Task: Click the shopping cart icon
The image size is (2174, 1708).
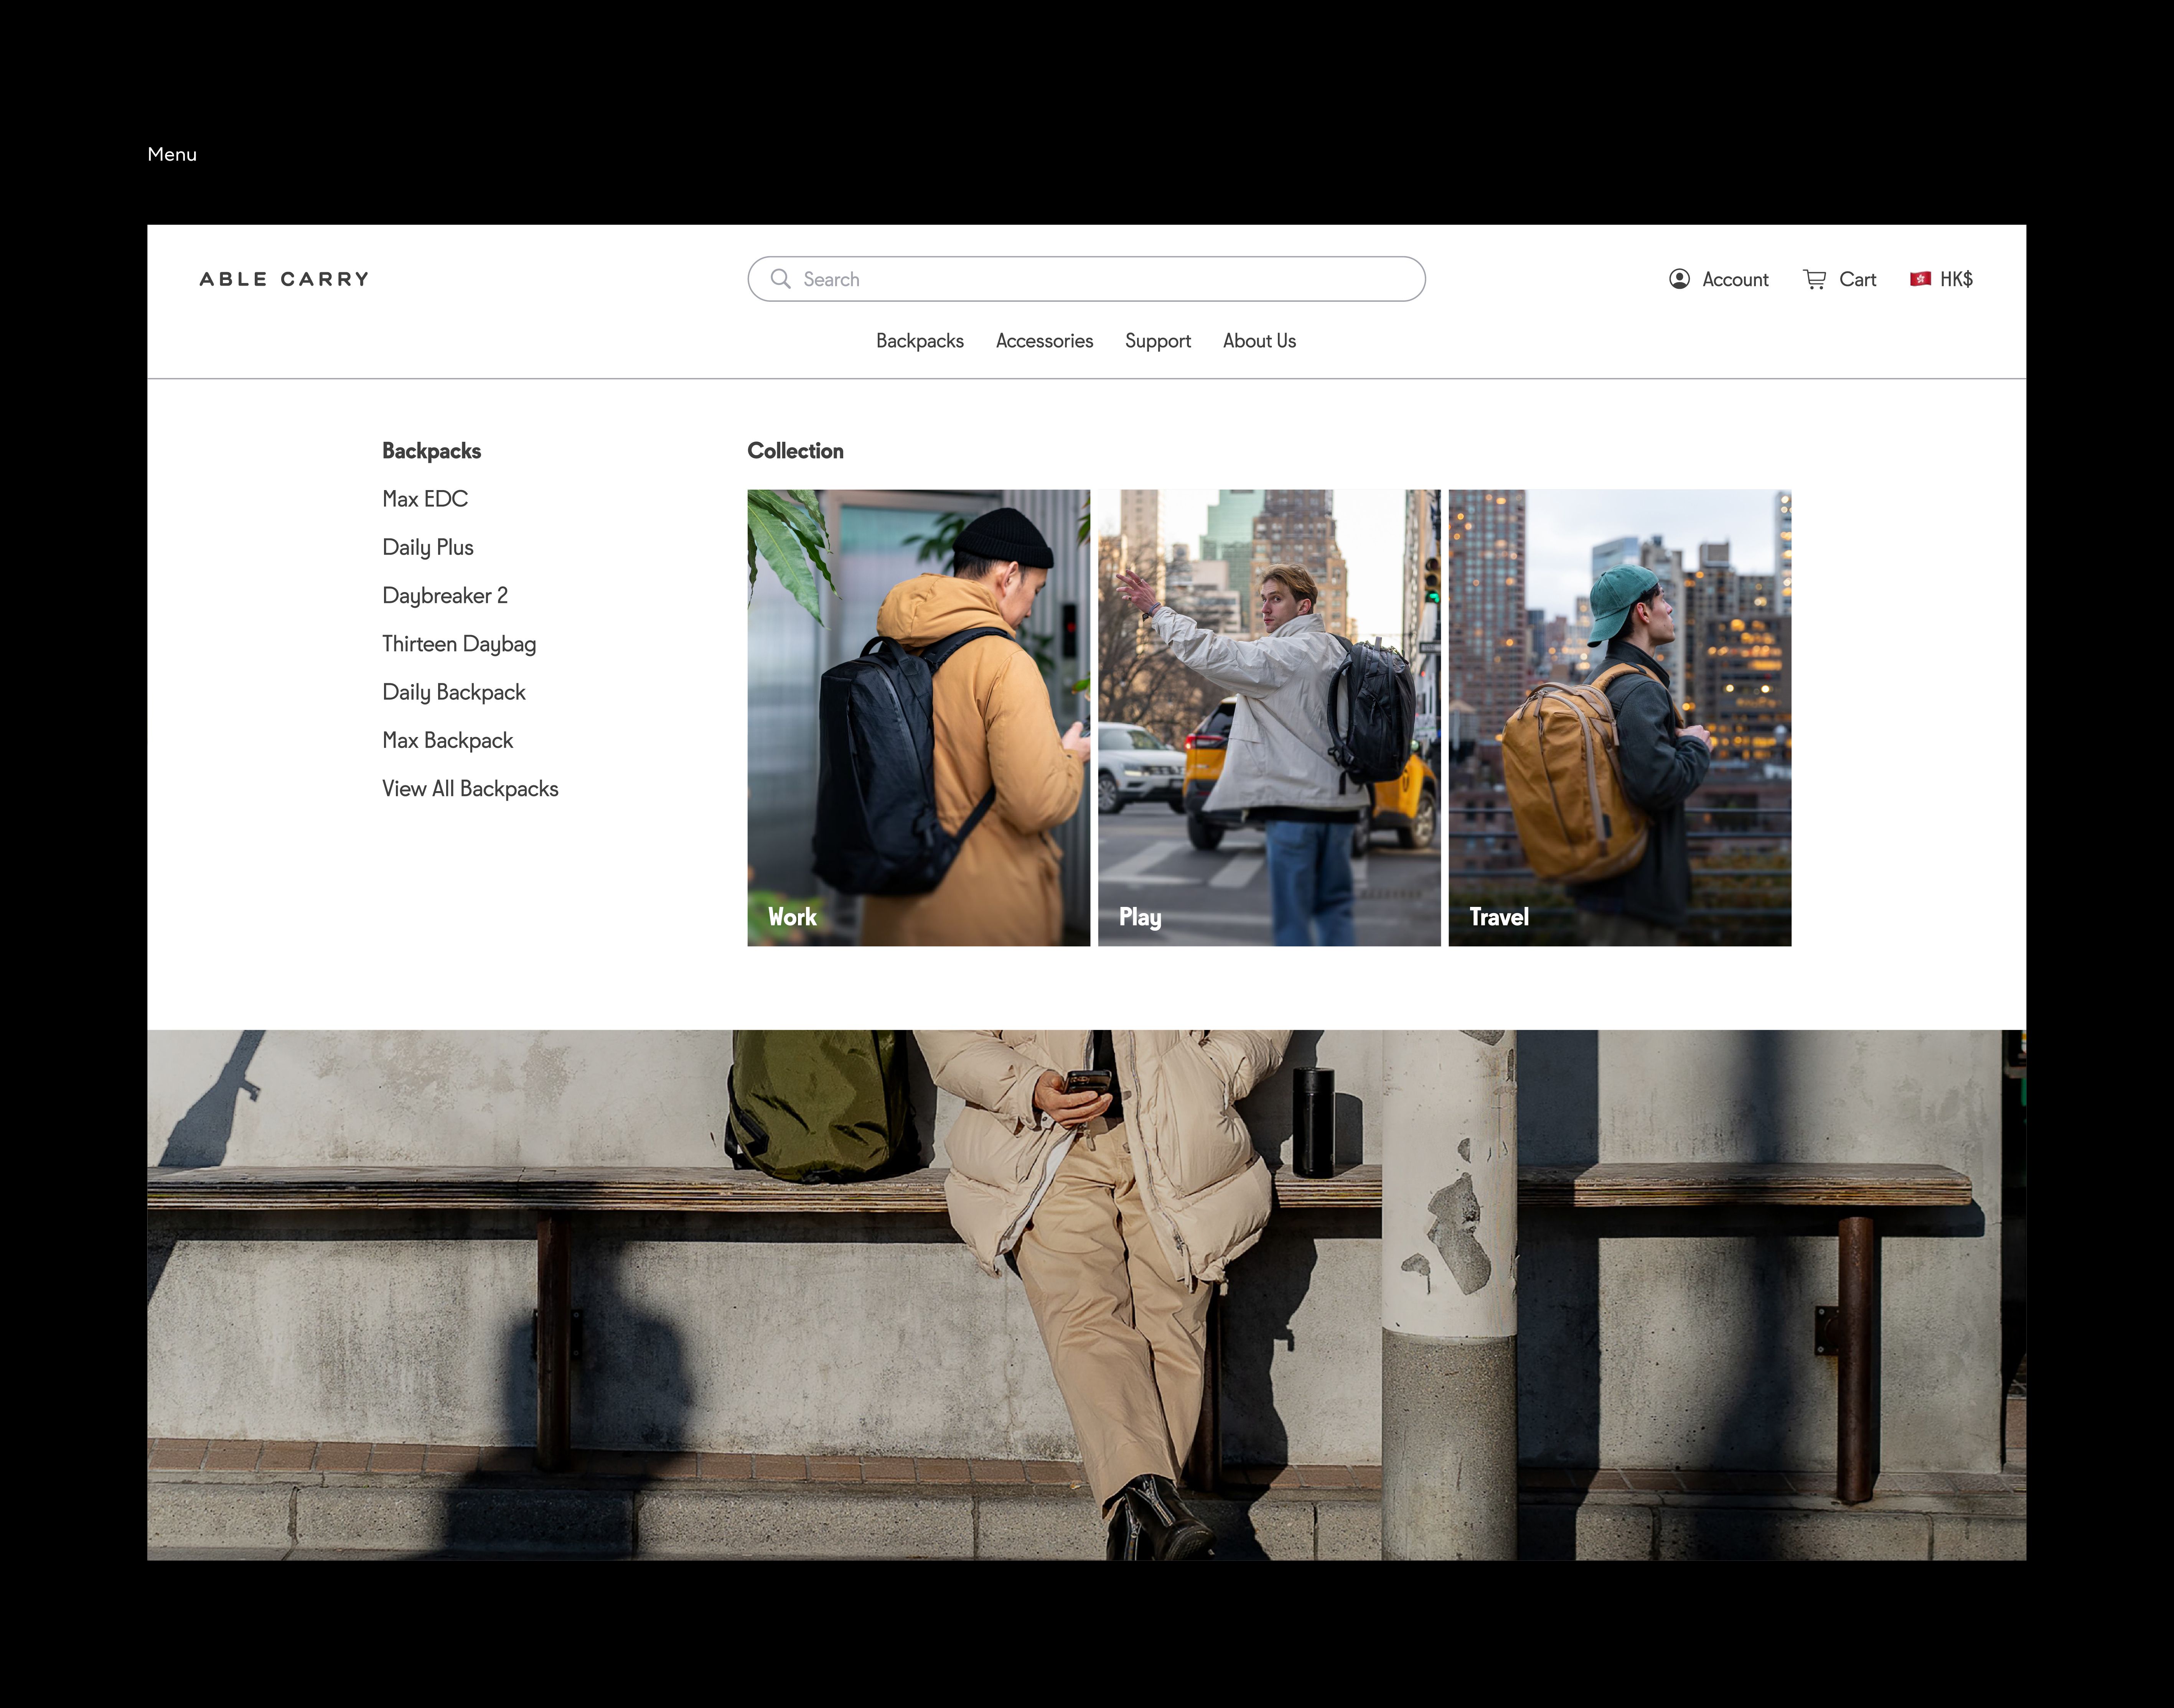Action: click(1815, 279)
